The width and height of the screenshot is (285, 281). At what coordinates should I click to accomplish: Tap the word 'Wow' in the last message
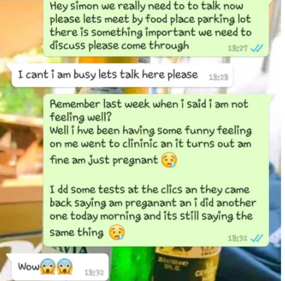pos(29,267)
